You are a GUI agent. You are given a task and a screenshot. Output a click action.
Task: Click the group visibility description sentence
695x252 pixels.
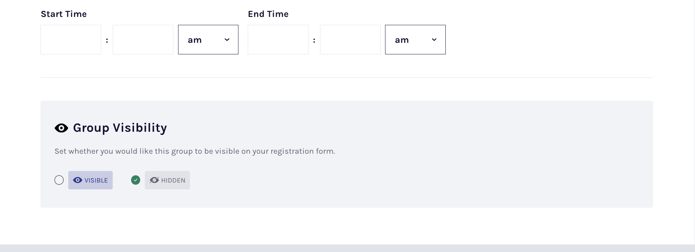tap(195, 151)
